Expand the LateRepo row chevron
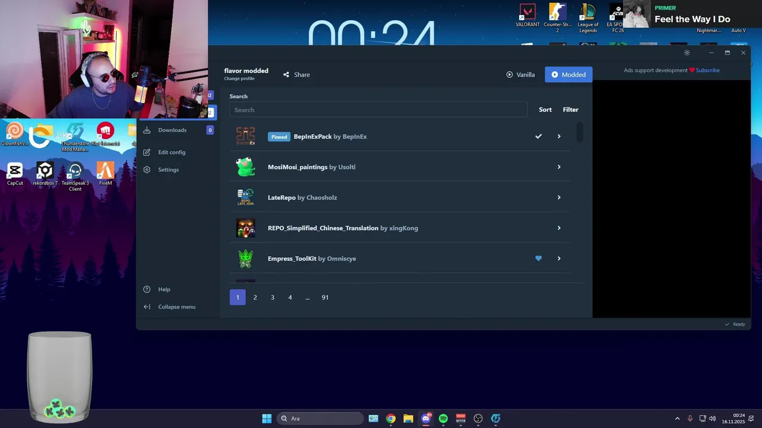The height and width of the screenshot is (428, 762). 559,197
